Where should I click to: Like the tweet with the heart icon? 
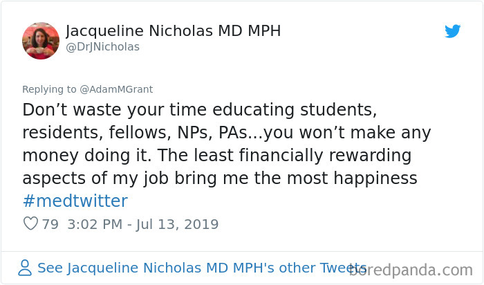[30, 224]
